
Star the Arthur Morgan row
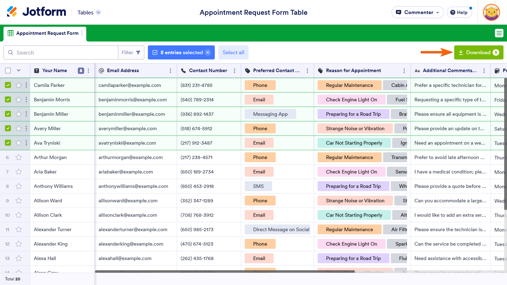tap(19, 157)
